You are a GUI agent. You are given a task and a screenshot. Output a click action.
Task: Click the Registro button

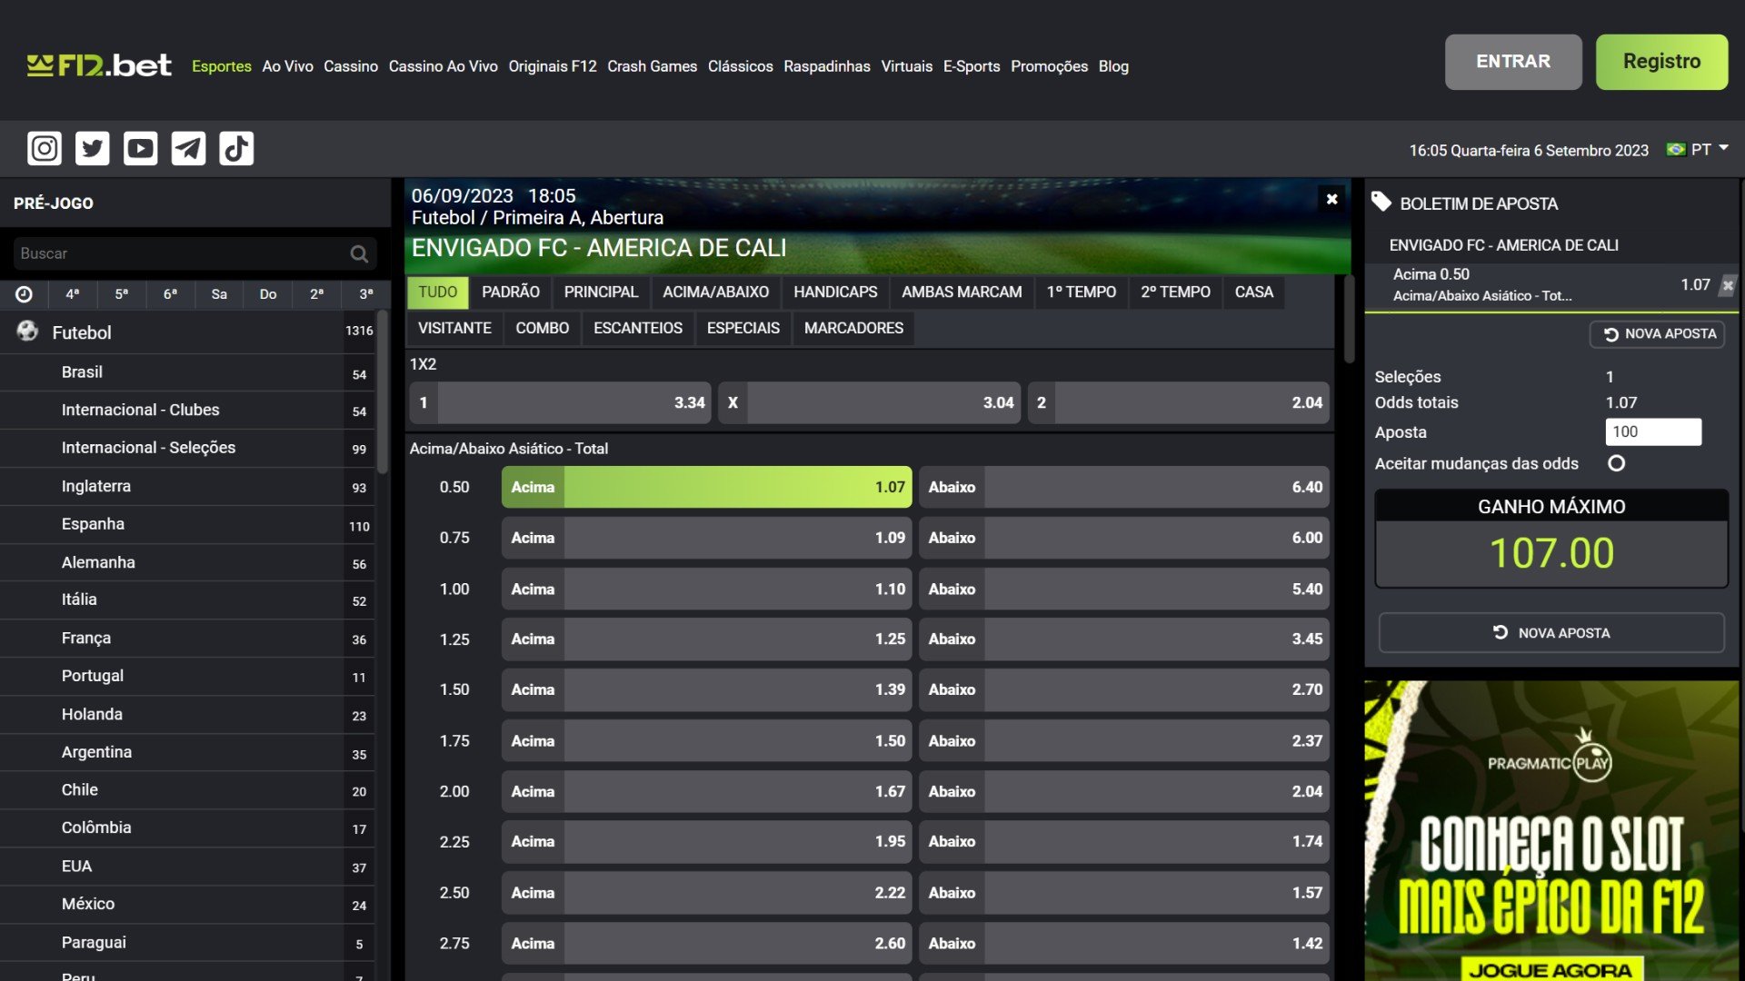1662,61
